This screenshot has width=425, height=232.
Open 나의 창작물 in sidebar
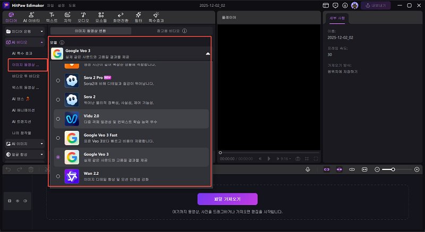(x=21, y=133)
